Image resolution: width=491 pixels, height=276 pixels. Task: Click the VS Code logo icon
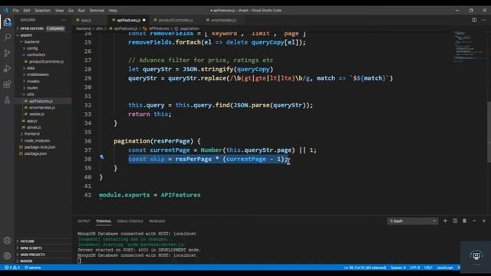click(6, 10)
